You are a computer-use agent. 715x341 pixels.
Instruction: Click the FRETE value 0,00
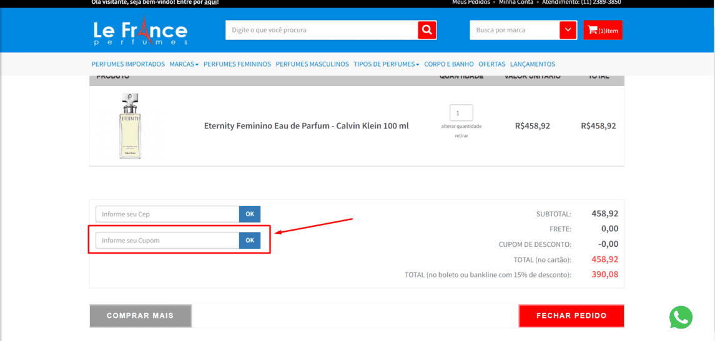[609, 229]
